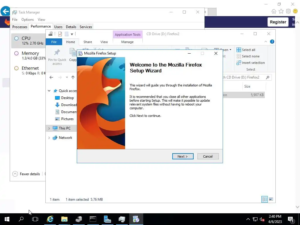Image resolution: width=300 pixels, height=225 pixels.
Task: Select Documents in navigation pane
Action: point(66,112)
